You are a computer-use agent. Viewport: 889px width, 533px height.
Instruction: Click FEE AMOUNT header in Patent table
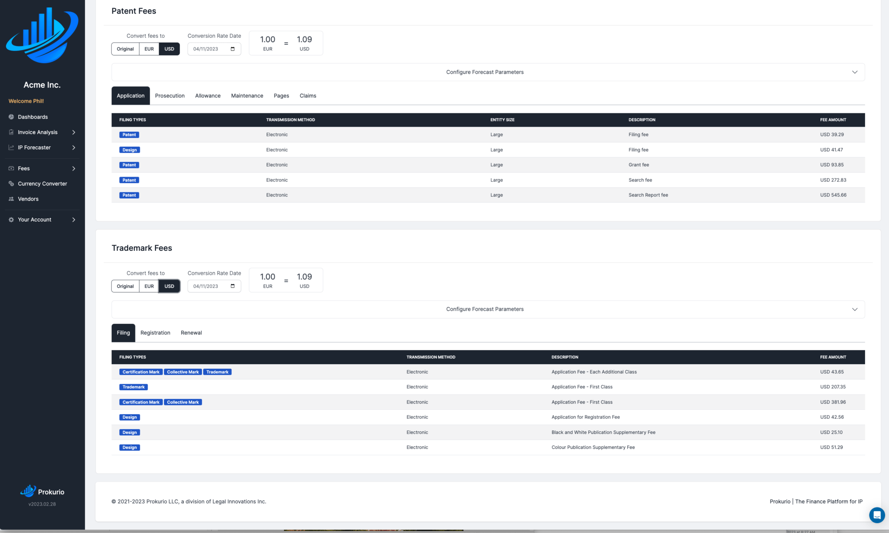(833, 120)
